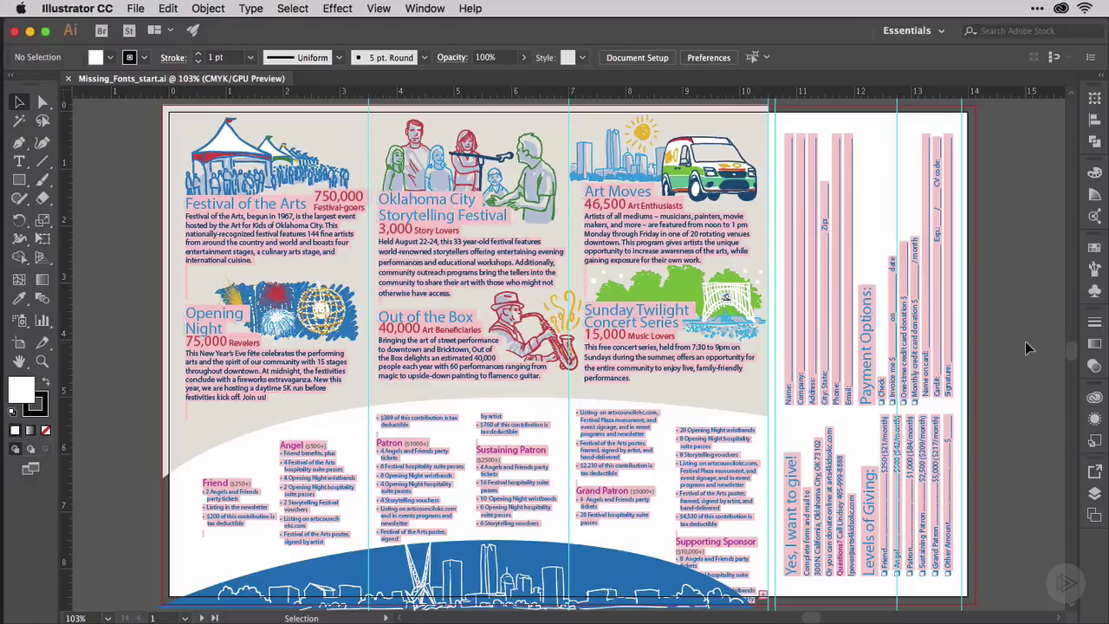This screenshot has width=1109, height=624.
Task: Open Adobe Stock via St icon
Action: click(129, 30)
